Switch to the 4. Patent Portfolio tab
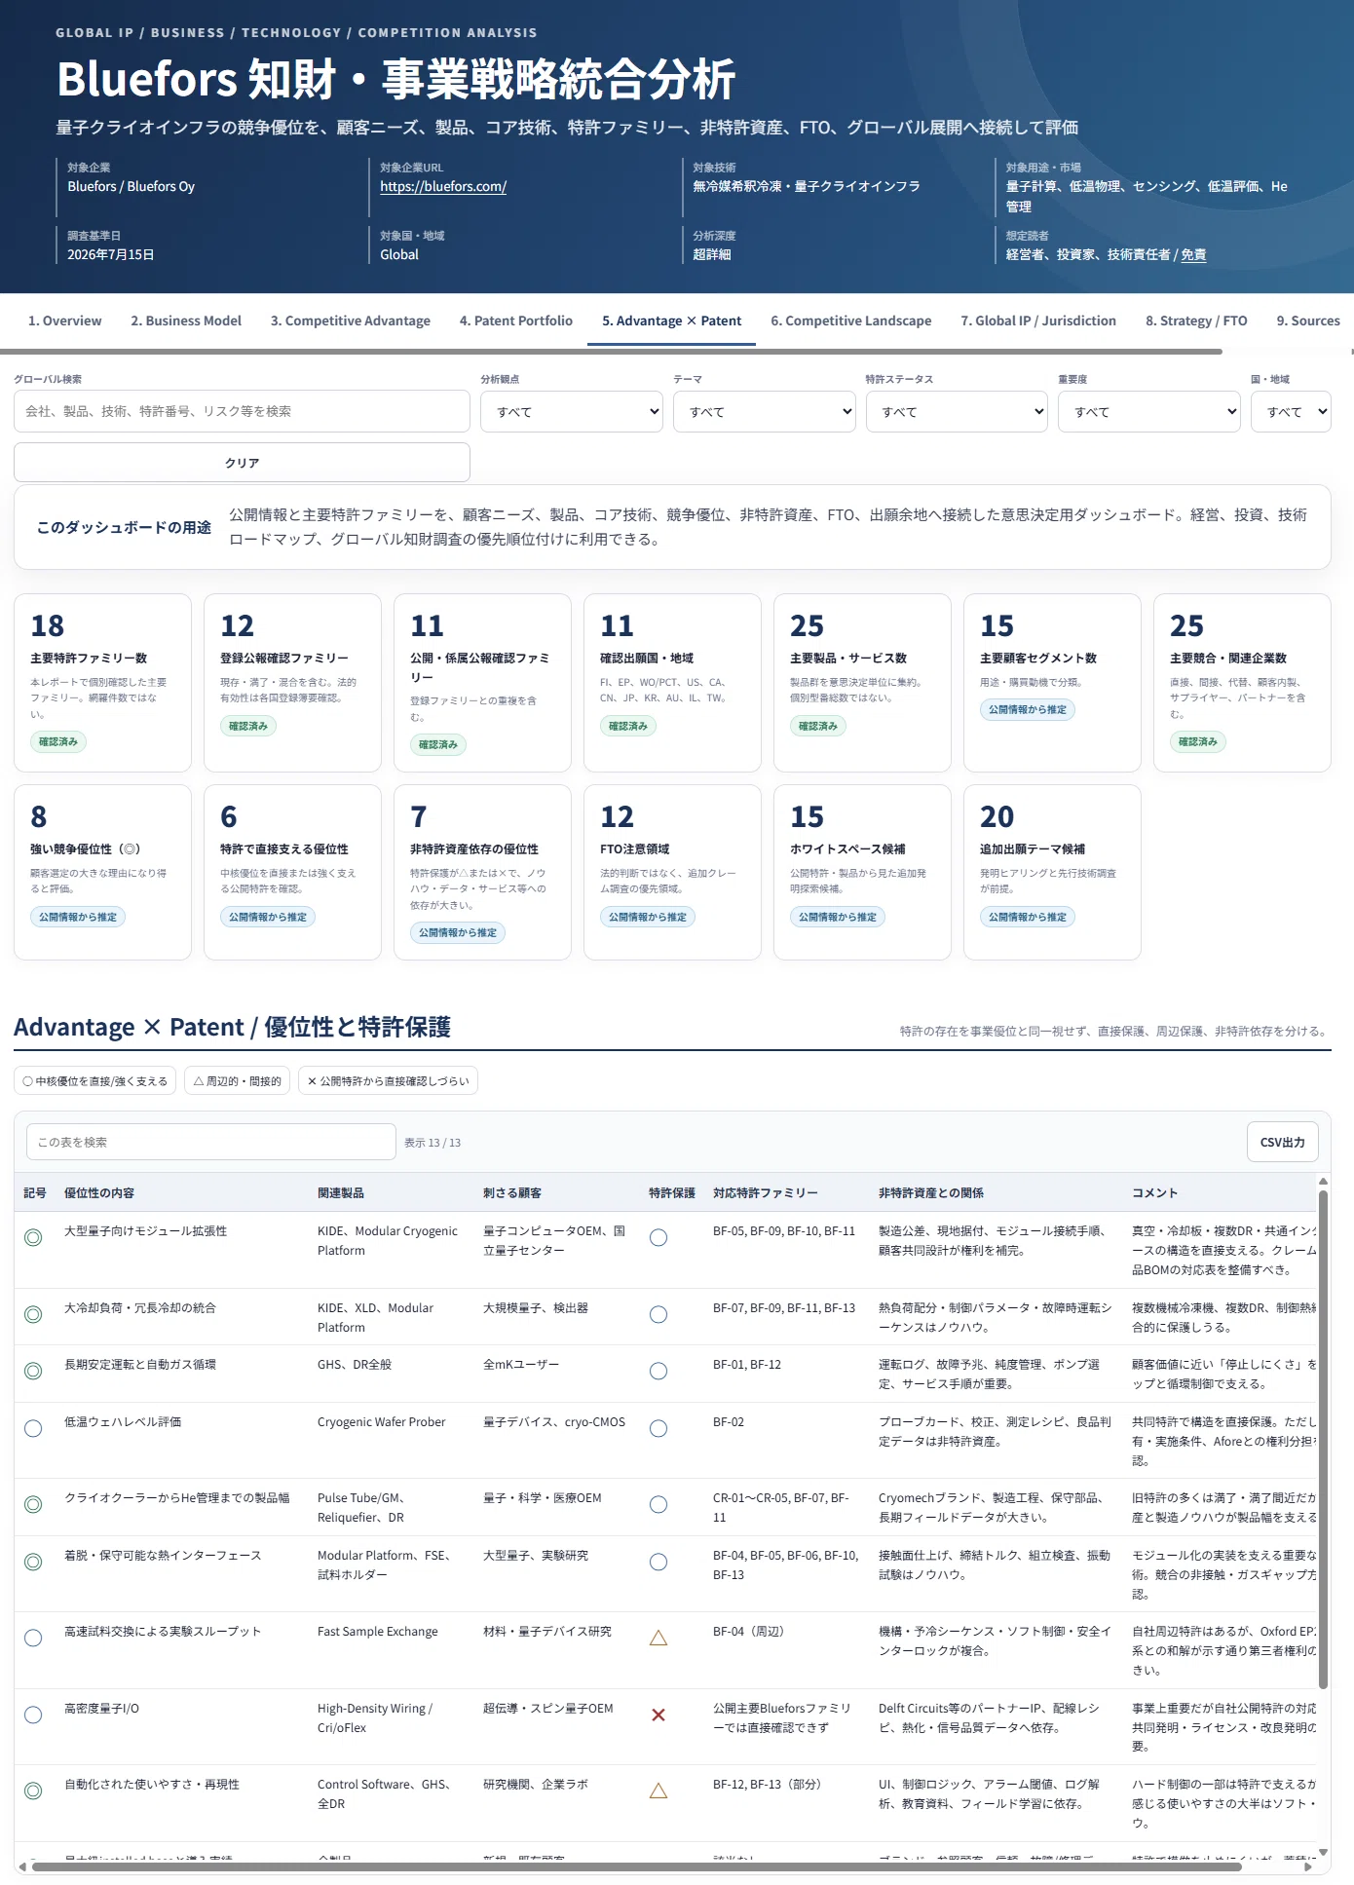Viewport: 1354px width, 1885px height. click(x=516, y=320)
